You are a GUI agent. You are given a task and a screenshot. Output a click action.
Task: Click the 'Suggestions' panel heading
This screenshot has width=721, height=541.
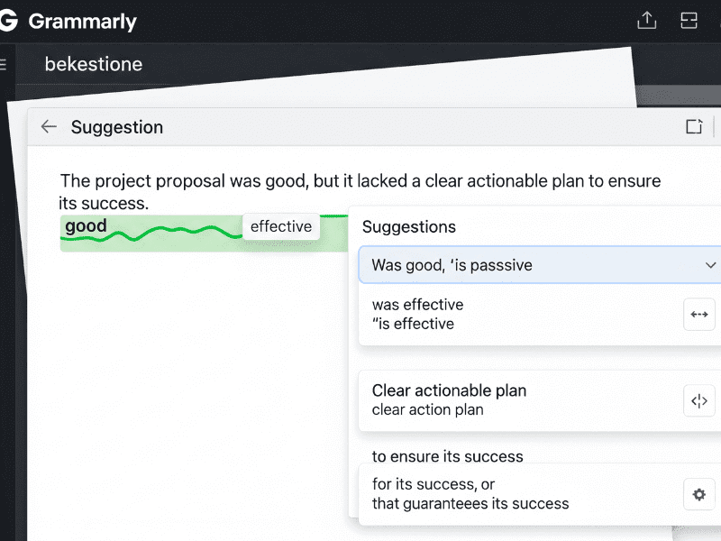[409, 227]
